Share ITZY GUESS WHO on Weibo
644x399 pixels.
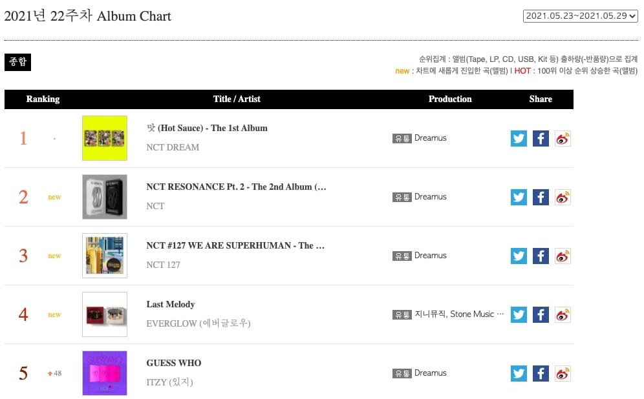[563, 373]
